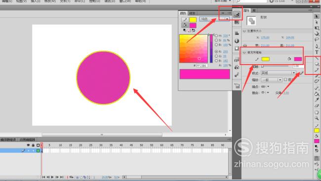Viewport: 321px width, 181px height.
Task: Click the hex color input field
Action: click(202, 66)
